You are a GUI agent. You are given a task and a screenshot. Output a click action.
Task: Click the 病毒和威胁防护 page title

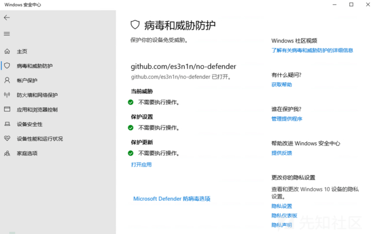pyautogui.click(x=180, y=25)
